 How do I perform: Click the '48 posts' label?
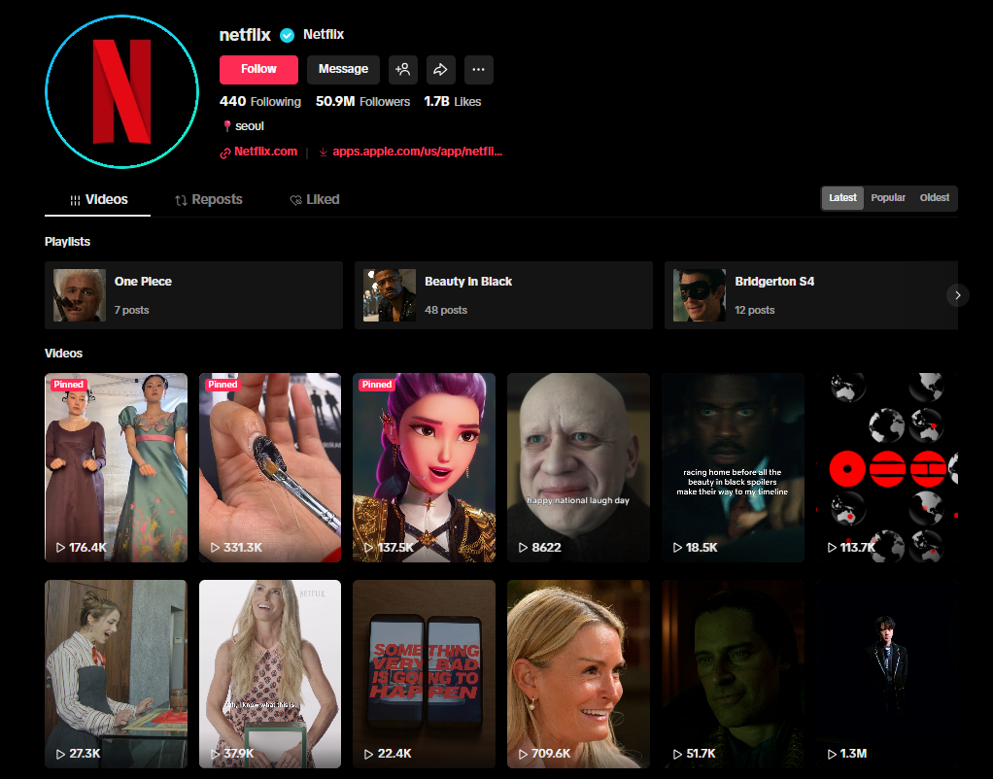pos(446,310)
